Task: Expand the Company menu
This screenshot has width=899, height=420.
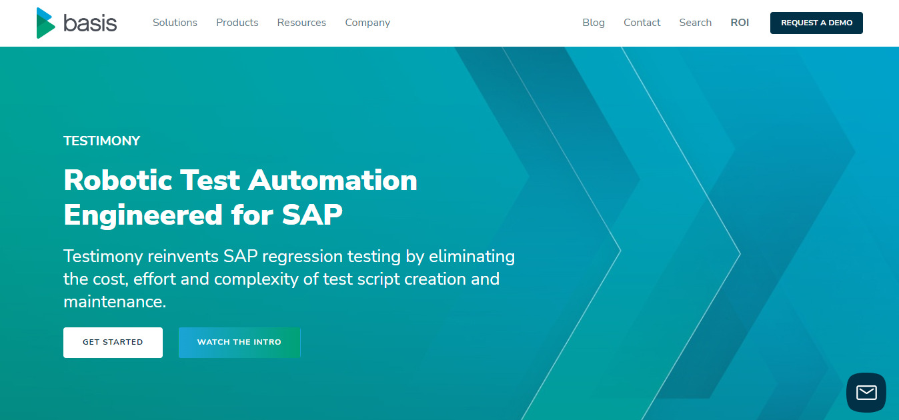Action: coord(367,23)
